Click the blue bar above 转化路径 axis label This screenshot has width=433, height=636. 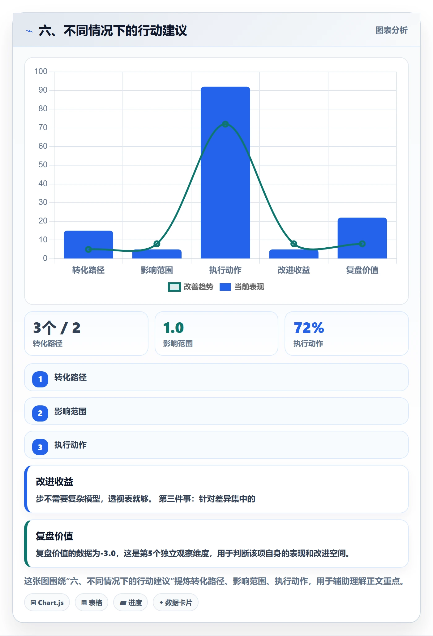tap(88, 245)
